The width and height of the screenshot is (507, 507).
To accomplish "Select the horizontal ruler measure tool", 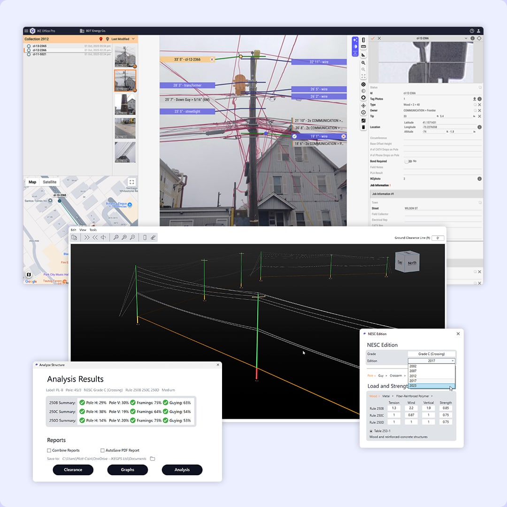I will pyautogui.click(x=363, y=47).
